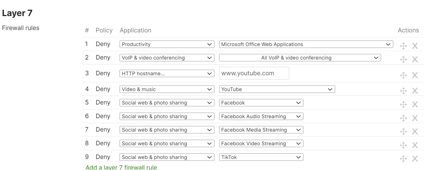The image size is (432, 170).
Task: Click the move icon on YouTube rule 4
Action: point(403,91)
